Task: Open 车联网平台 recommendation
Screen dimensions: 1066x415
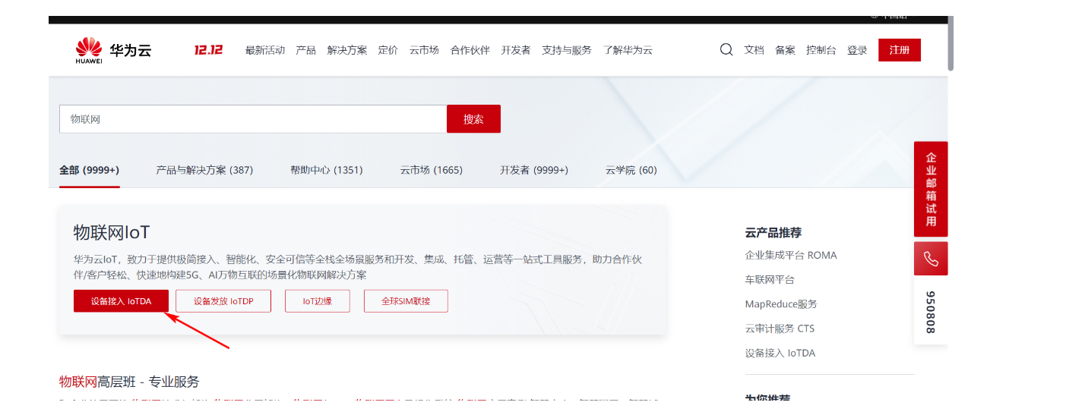Action: [770, 280]
